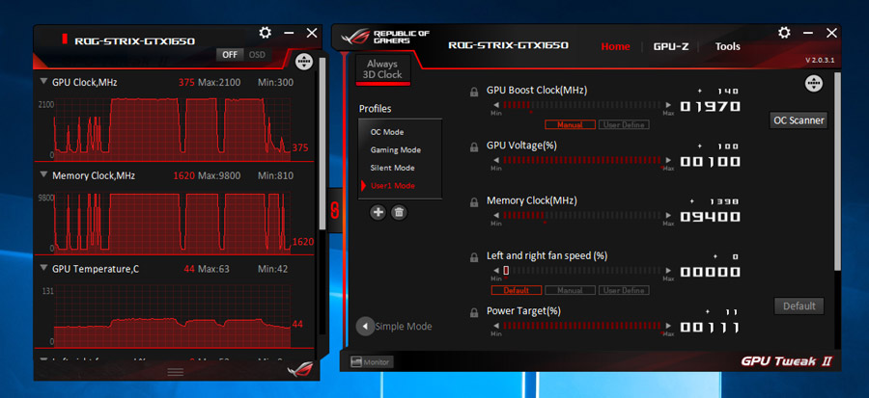Click the Monitor button
Viewport: 869px width, 398px height.
372,362
